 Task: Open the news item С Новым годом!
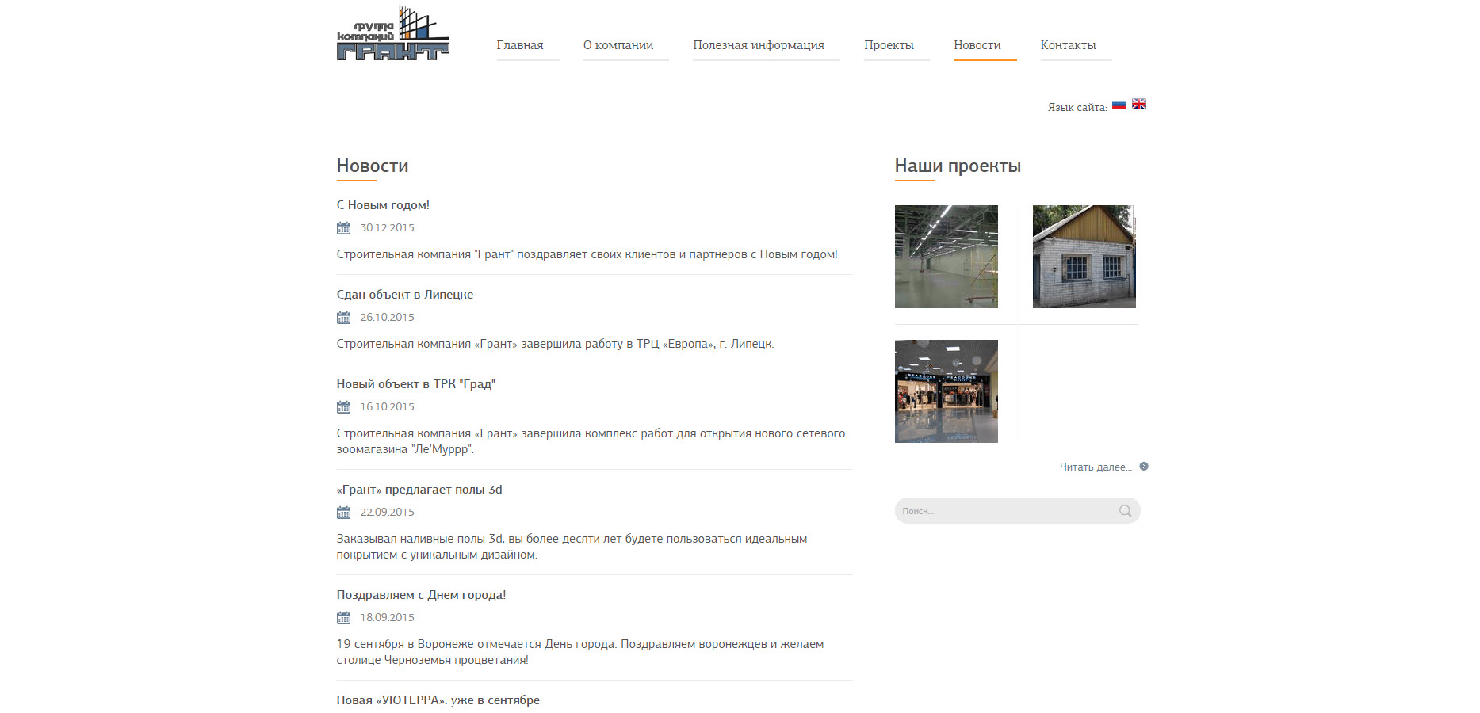(383, 205)
